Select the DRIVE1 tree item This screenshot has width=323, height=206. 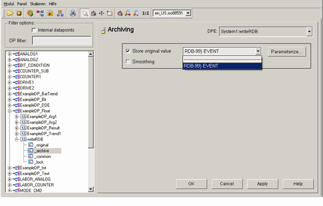click(27, 82)
